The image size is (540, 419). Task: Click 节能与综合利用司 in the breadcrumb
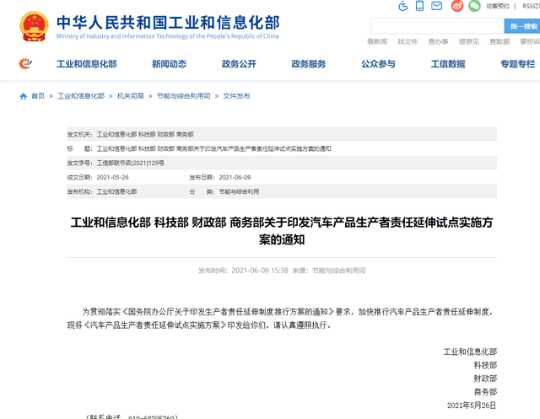[183, 97]
